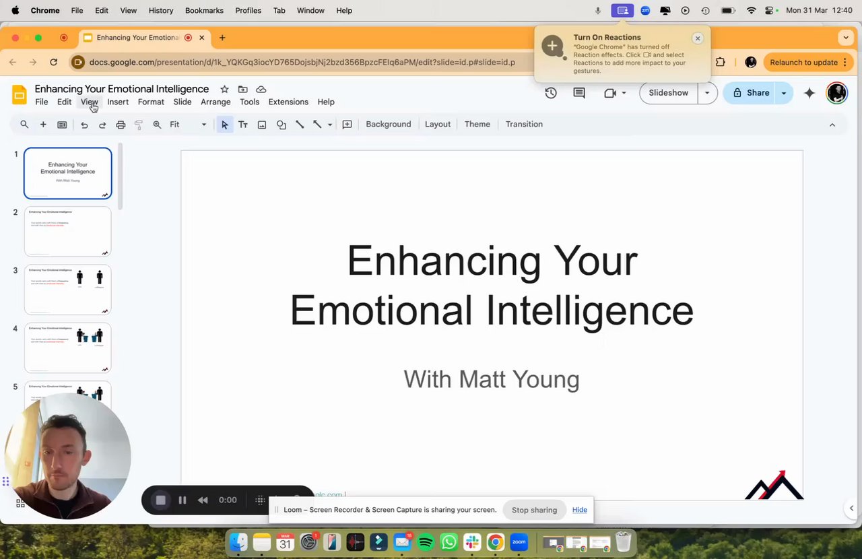Image resolution: width=862 pixels, height=559 pixels.
Task: Expand the Slideshow options arrow
Action: (707, 93)
